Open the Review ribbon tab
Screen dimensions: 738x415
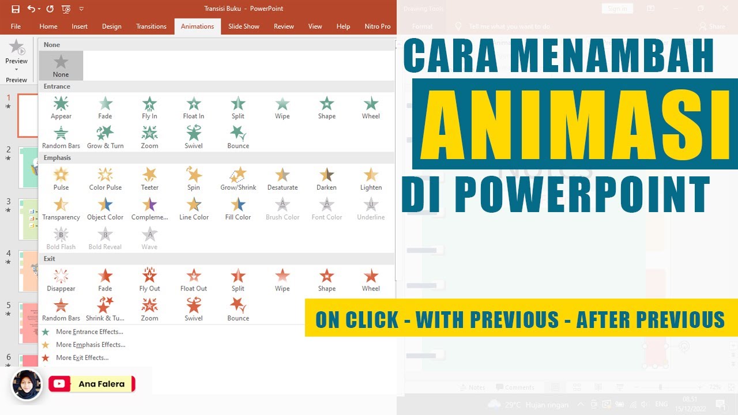tap(284, 27)
